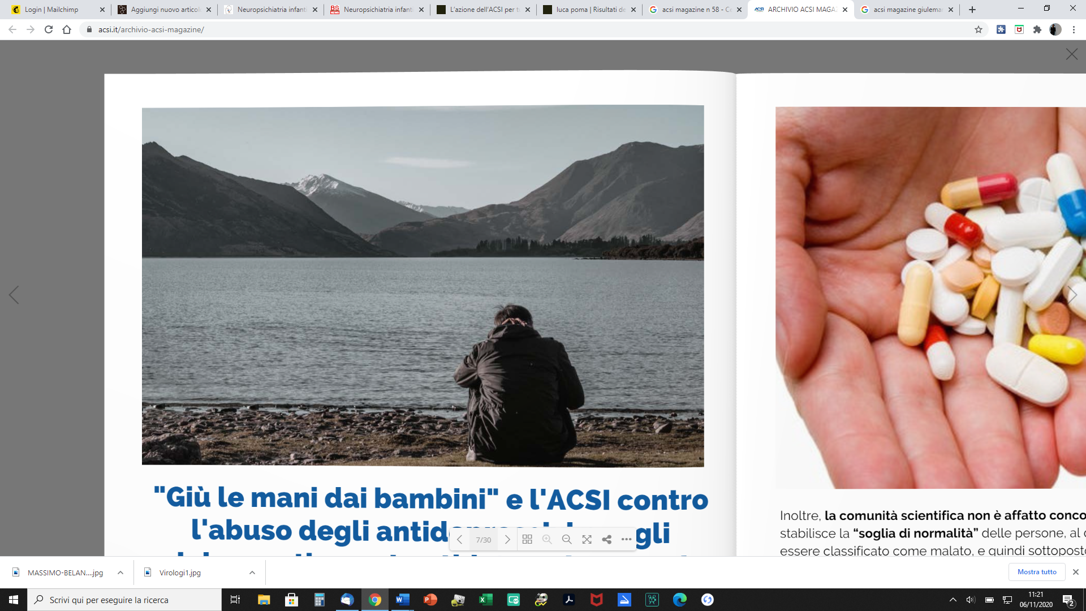Open the Chrome three-dot menu
The height and width of the screenshot is (611, 1086).
pos(1074,29)
